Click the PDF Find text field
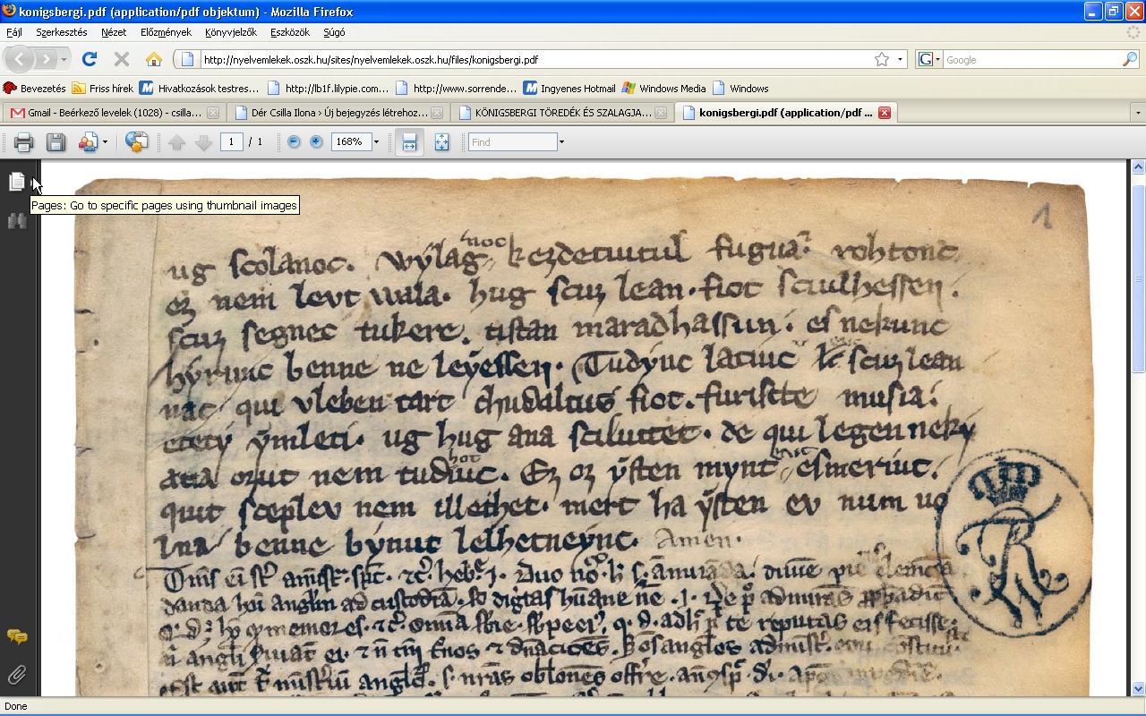Image resolution: width=1146 pixels, height=716 pixels. (x=512, y=142)
